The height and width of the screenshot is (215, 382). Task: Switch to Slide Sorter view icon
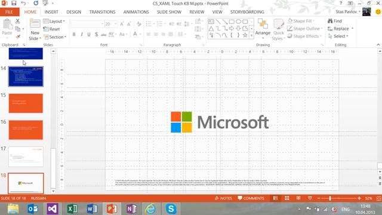point(287,198)
